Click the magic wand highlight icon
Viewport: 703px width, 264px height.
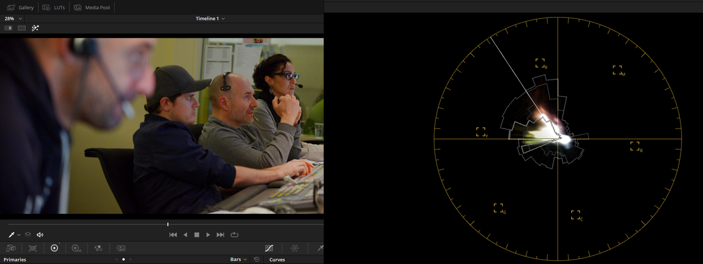coord(35,28)
